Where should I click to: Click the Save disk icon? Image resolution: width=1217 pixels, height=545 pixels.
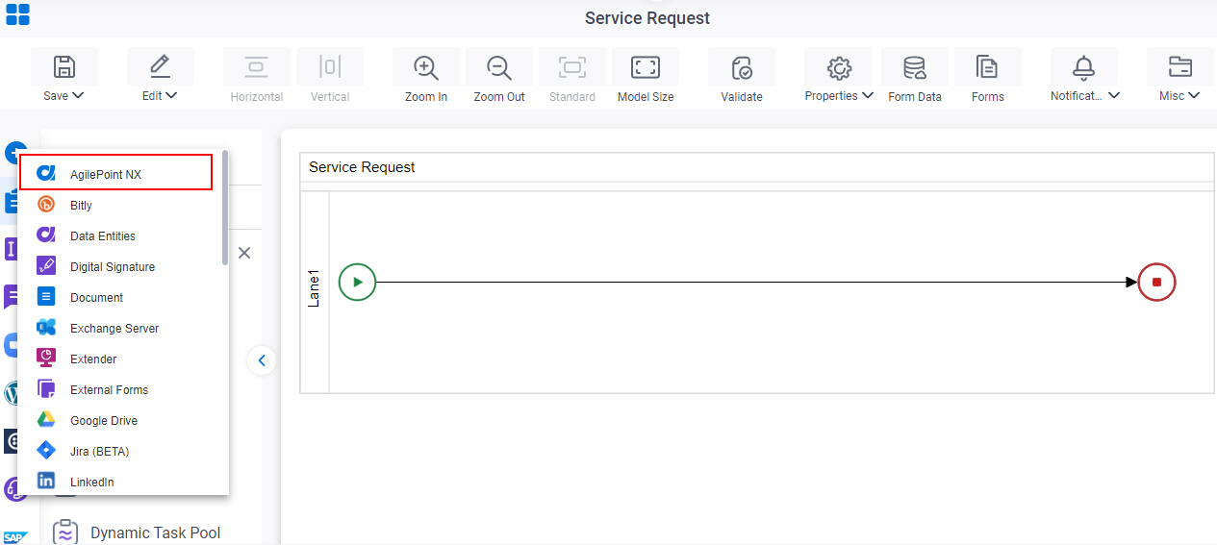click(63, 66)
